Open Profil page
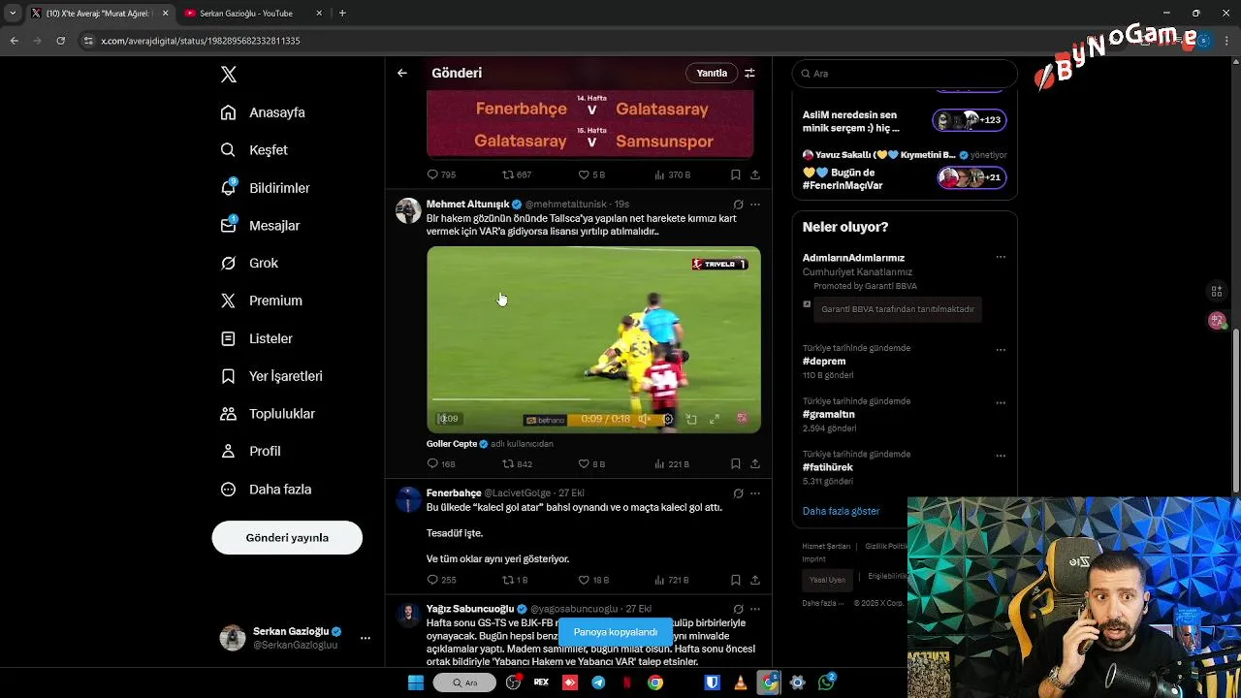This screenshot has width=1241, height=698. (x=250, y=451)
